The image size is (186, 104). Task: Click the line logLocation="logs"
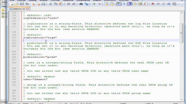point(40,38)
